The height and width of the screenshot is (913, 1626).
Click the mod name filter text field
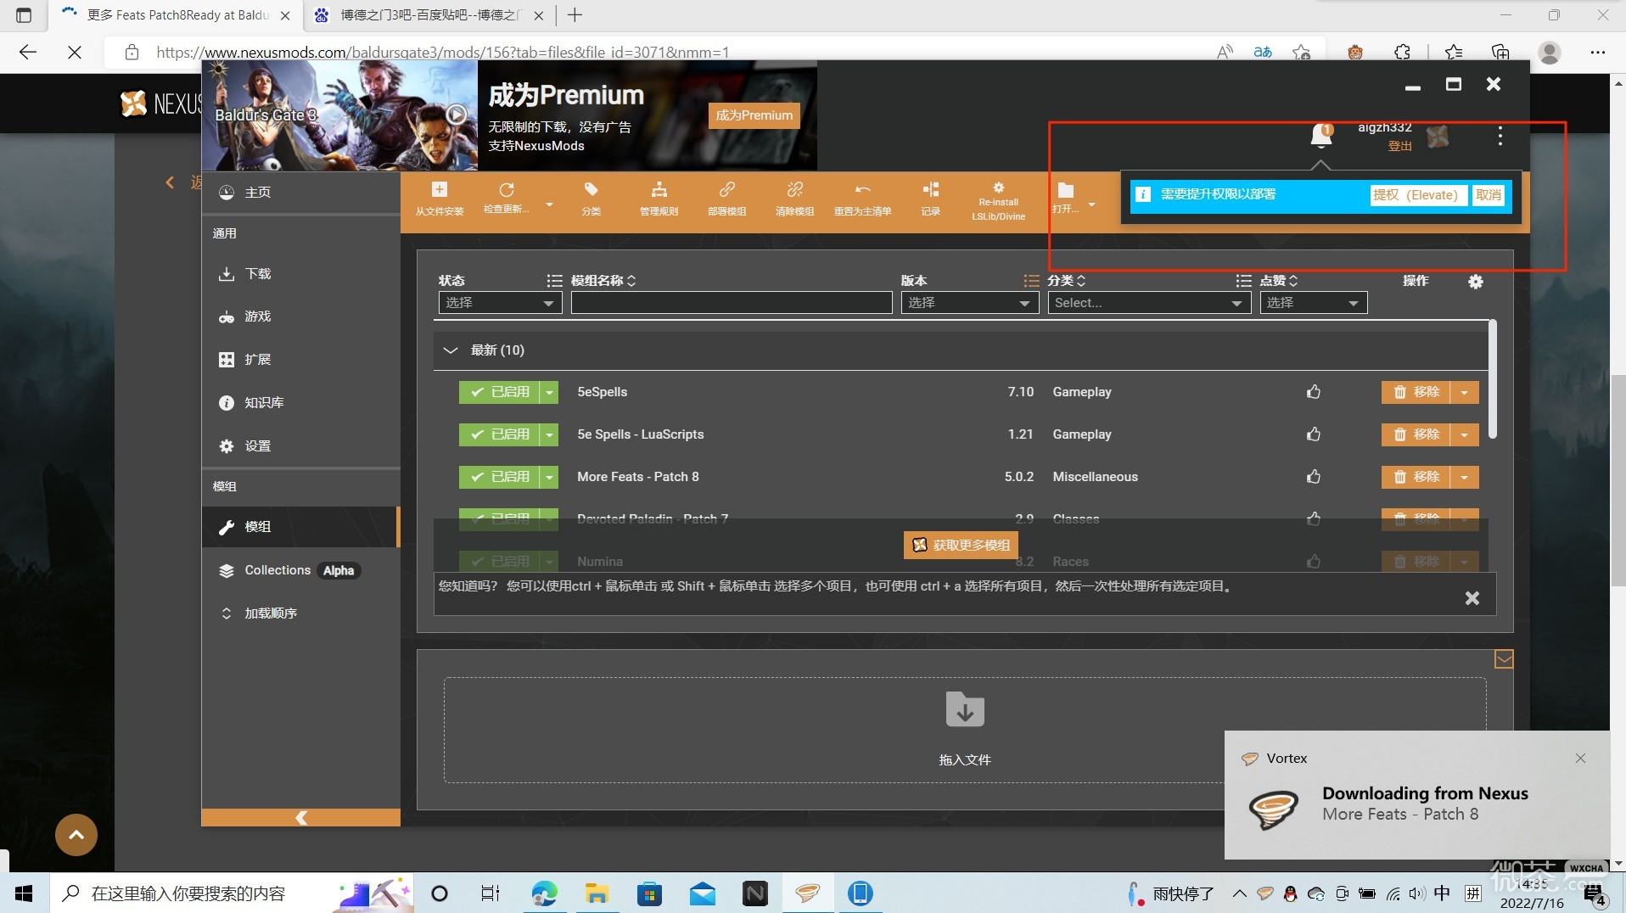tap(731, 303)
